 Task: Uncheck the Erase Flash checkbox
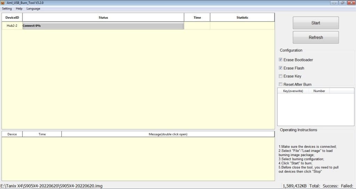point(281,68)
